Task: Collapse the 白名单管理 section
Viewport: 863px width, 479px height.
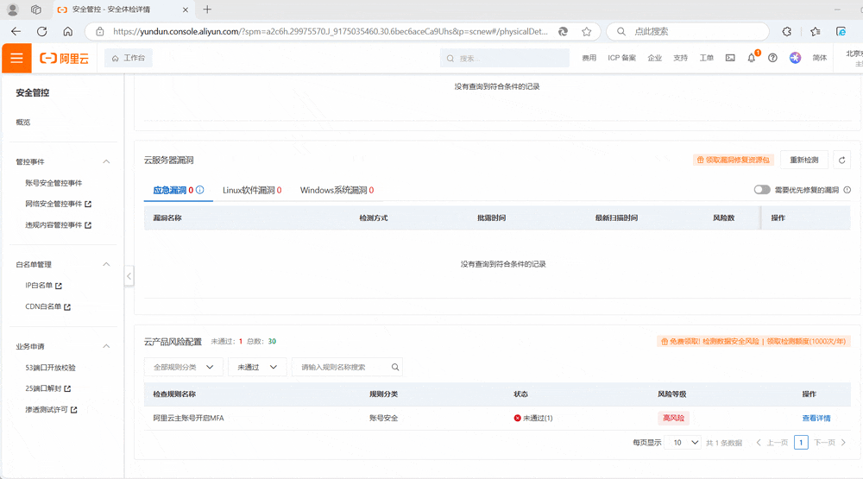Action: coord(106,264)
